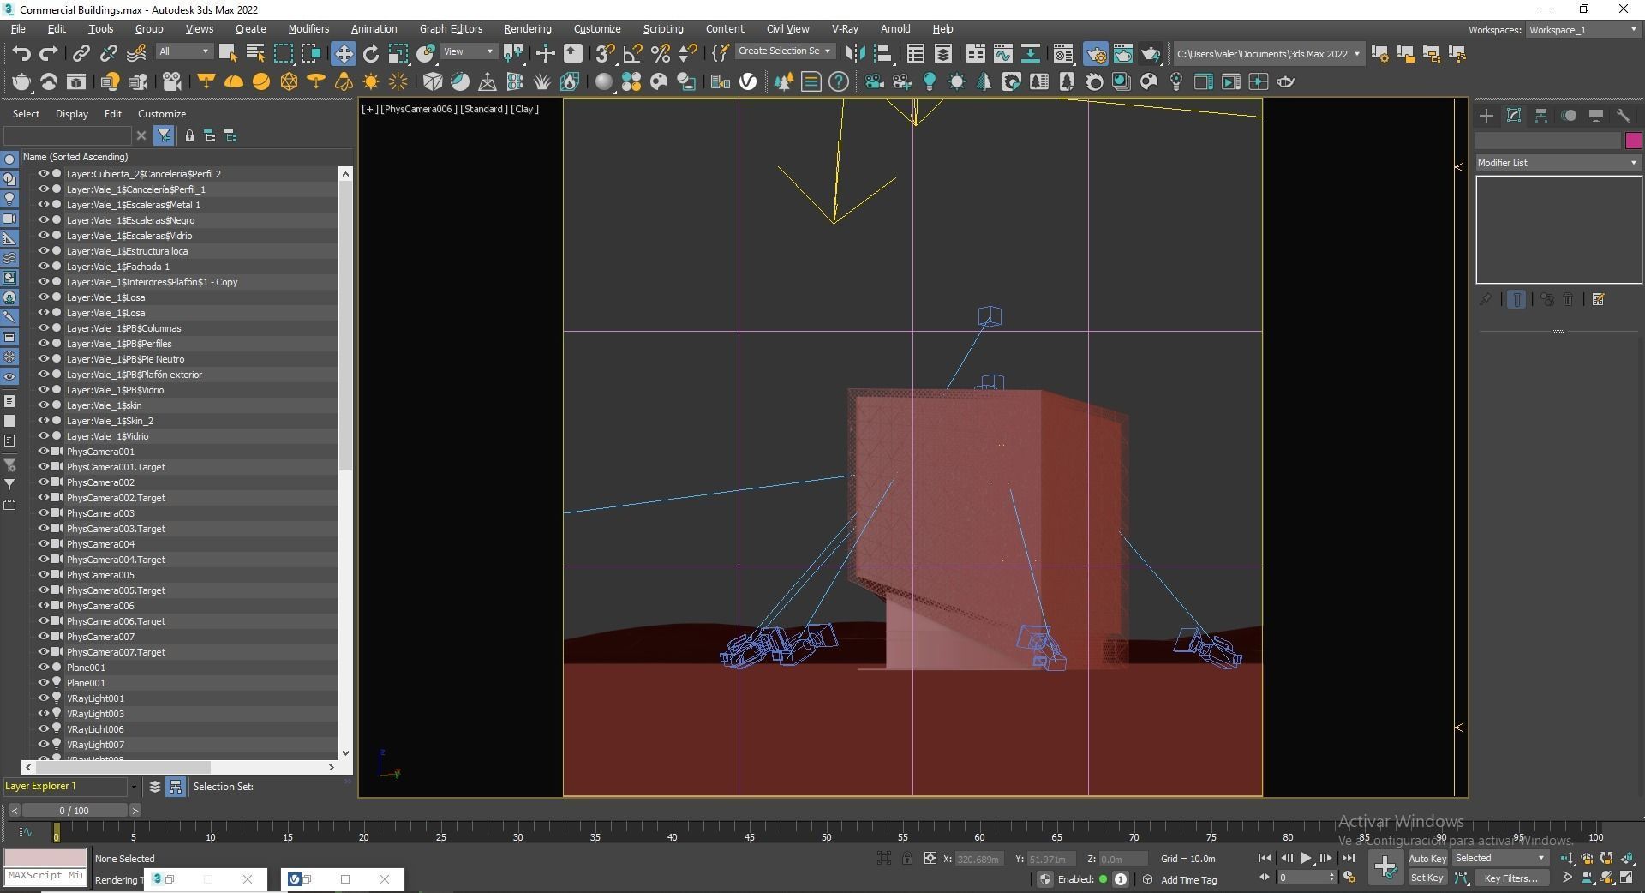Click the Clay shading viewport label
This screenshot has height=893, width=1645.
[x=524, y=109]
